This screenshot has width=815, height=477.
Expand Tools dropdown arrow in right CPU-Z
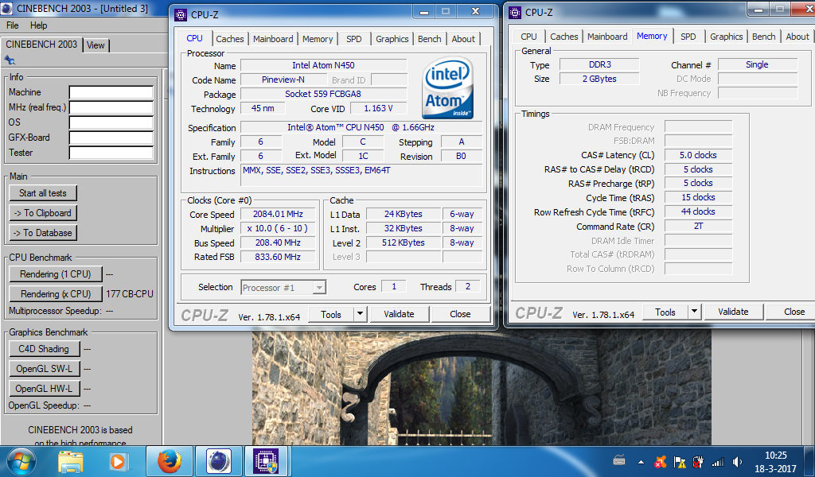pyautogui.click(x=694, y=312)
